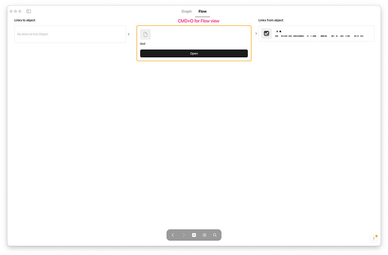Close the window with red button
Screen dimensions: 388x255
11,11
